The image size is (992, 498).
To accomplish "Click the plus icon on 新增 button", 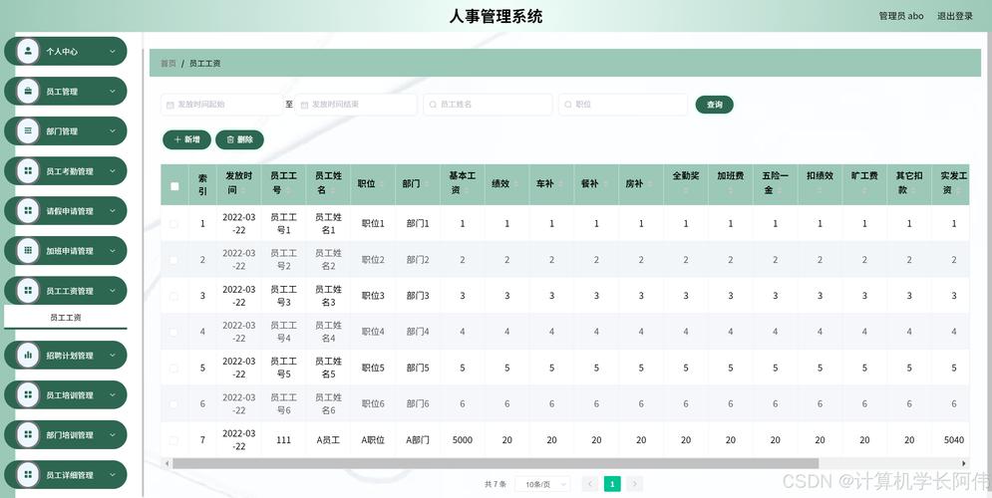I will tap(177, 139).
